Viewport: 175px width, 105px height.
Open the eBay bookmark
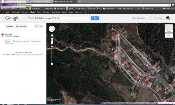(x=119, y=8)
